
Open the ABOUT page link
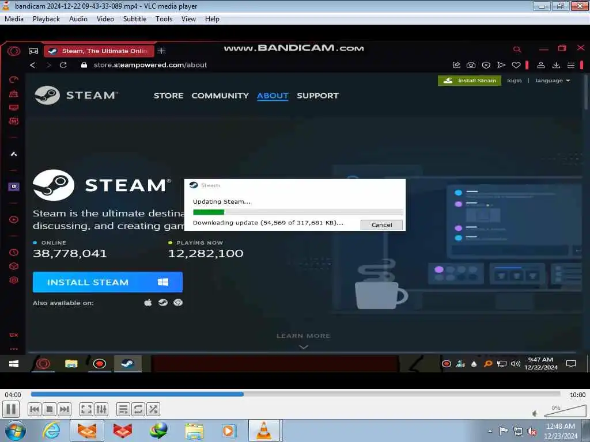273,96
